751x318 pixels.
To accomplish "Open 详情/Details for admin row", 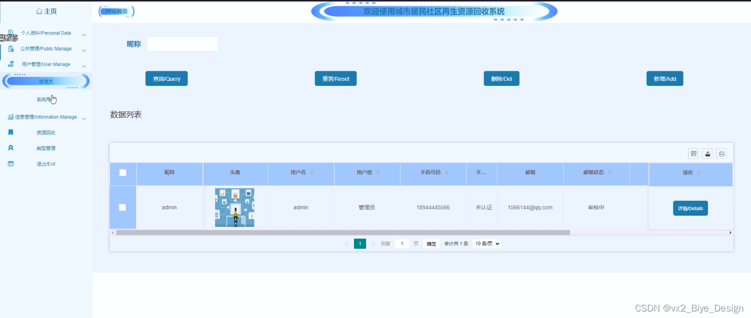I will 690,208.
